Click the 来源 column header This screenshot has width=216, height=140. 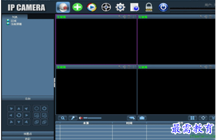[86, 123]
